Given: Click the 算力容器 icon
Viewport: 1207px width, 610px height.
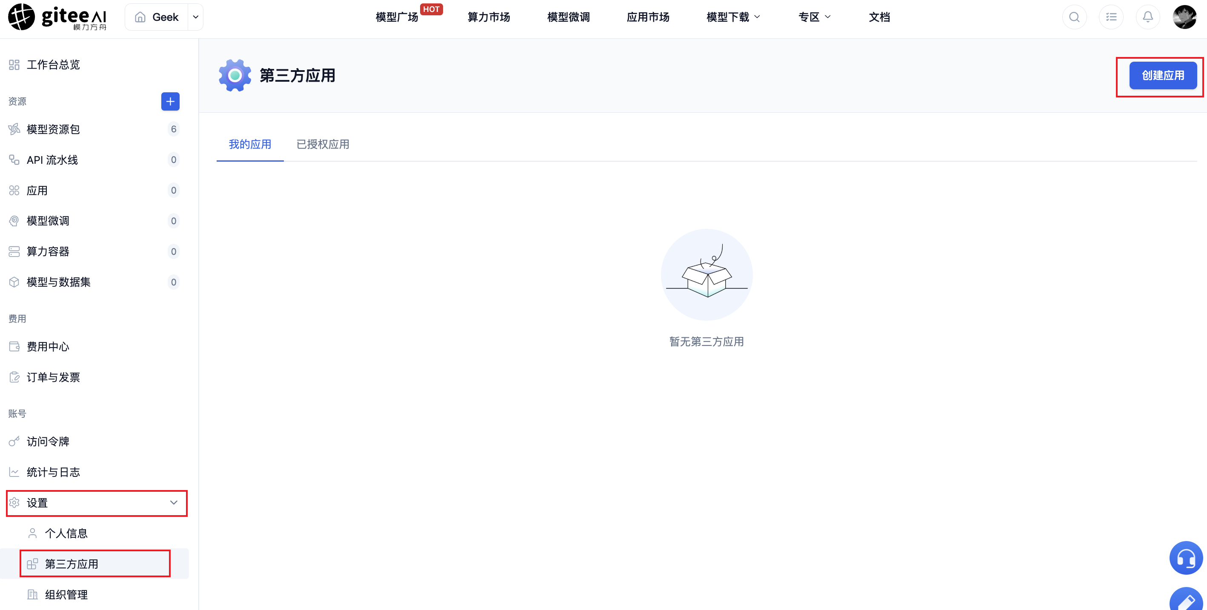Looking at the screenshot, I should [14, 251].
